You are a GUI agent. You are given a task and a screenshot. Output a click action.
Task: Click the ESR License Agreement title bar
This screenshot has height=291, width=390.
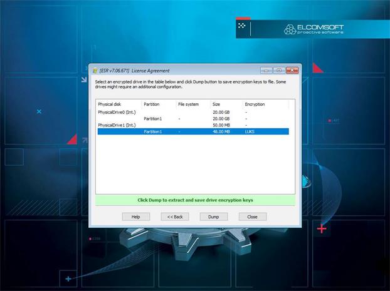pyautogui.click(x=188, y=71)
